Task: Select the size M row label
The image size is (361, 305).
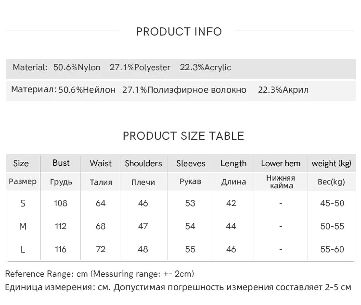Action: pos(23,226)
